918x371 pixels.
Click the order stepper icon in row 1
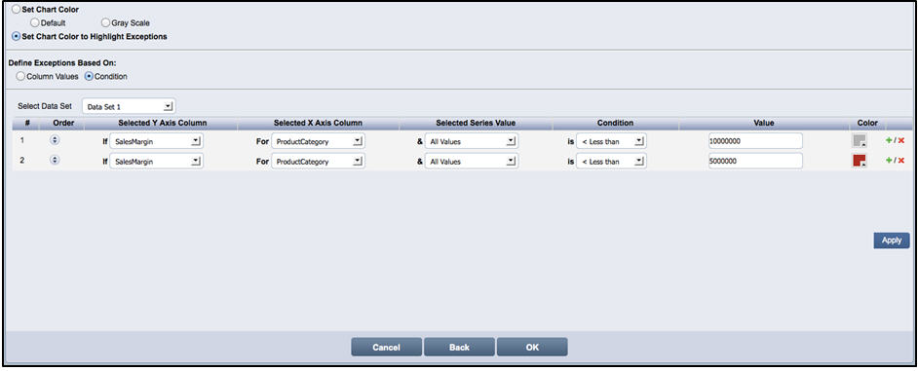coord(55,140)
